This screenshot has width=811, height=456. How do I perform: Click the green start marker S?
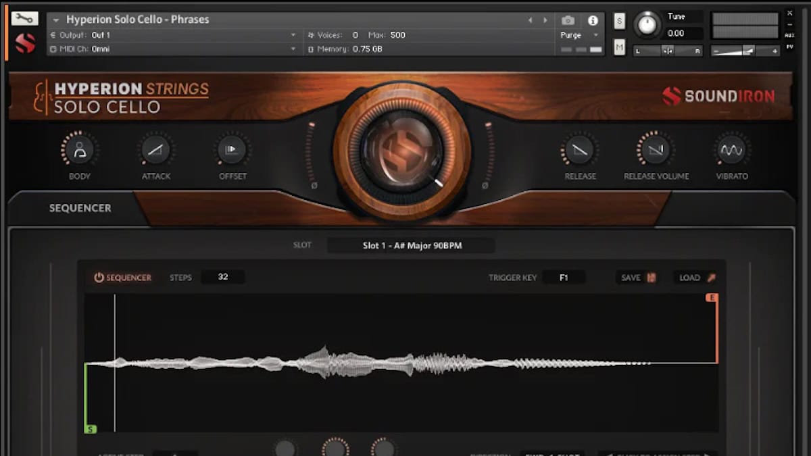click(90, 429)
